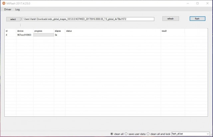Viewport: 213px width, 137px height.
Task: Start flashing with the flash button
Action: point(197,19)
